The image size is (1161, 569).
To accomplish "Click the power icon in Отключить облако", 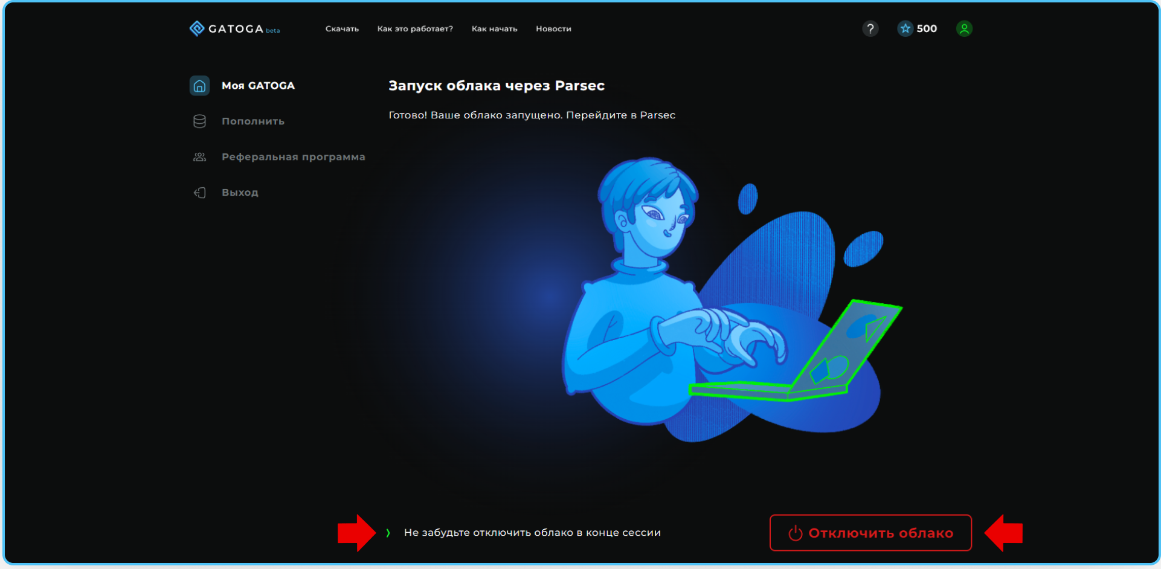I will (x=795, y=533).
